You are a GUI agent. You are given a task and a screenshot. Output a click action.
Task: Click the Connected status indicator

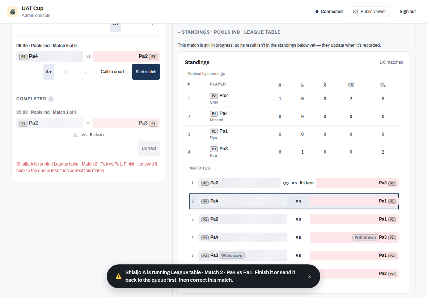coord(329,12)
